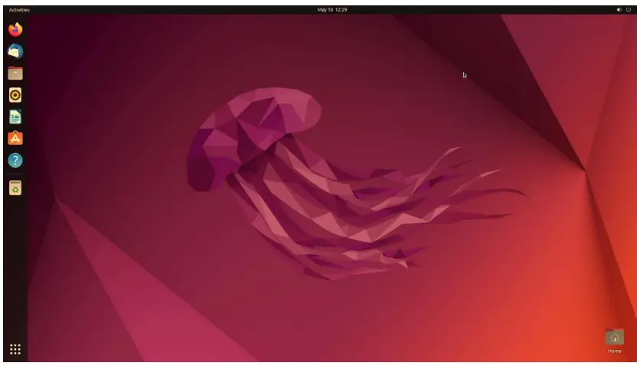Launch Thunderbird Mail from the dock
This screenshot has width=643, height=366.
coord(15,51)
